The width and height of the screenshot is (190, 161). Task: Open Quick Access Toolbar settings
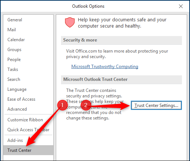click(x=28, y=130)
